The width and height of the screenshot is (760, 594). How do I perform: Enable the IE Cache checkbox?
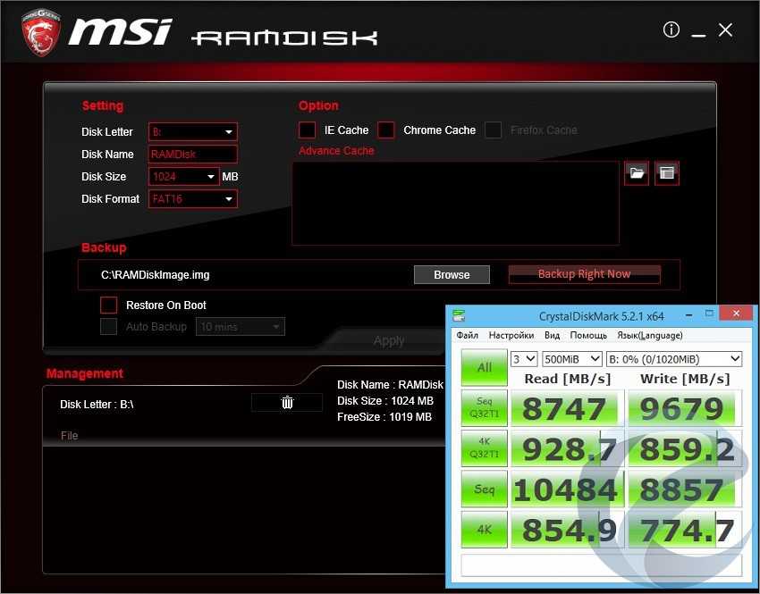coord(307,130)
